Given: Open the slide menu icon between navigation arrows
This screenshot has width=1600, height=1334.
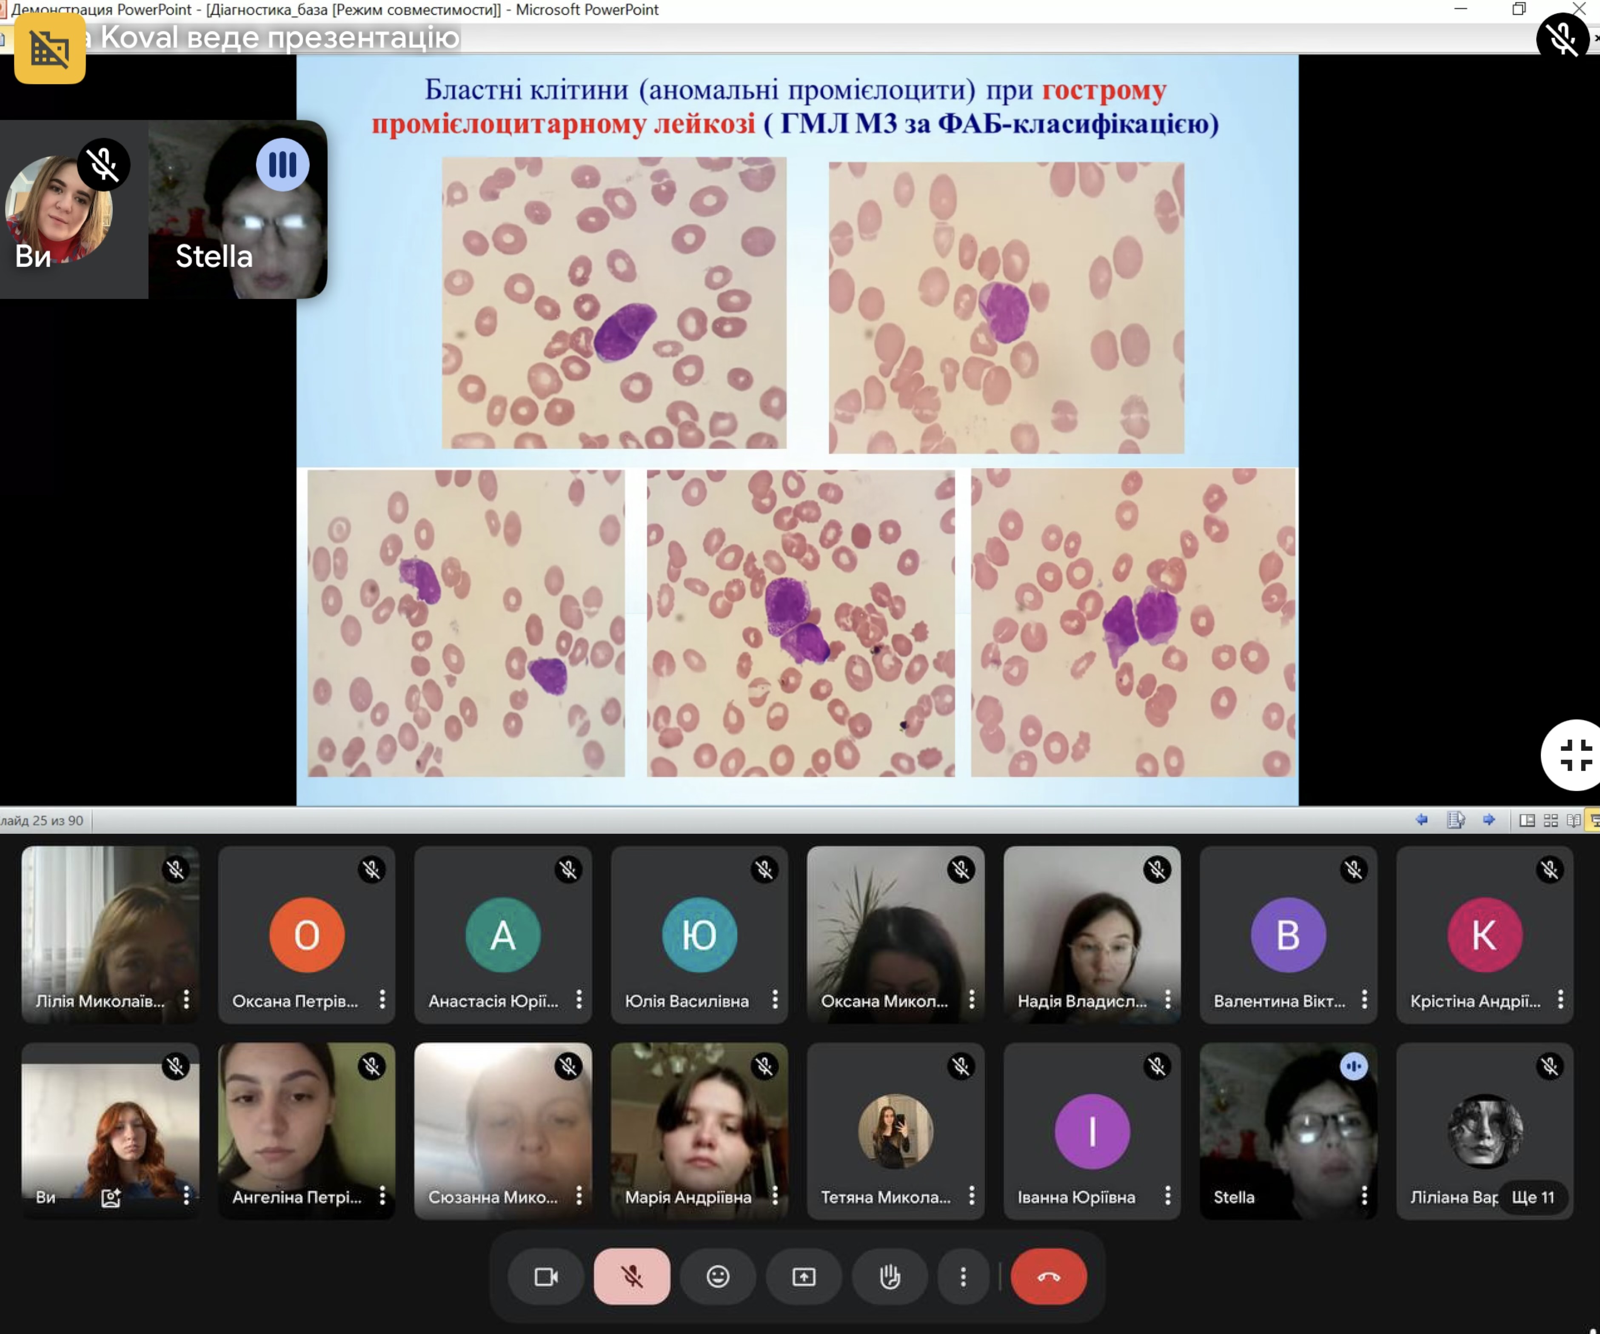Looking at the screenshot, I should pos(1455,820).
